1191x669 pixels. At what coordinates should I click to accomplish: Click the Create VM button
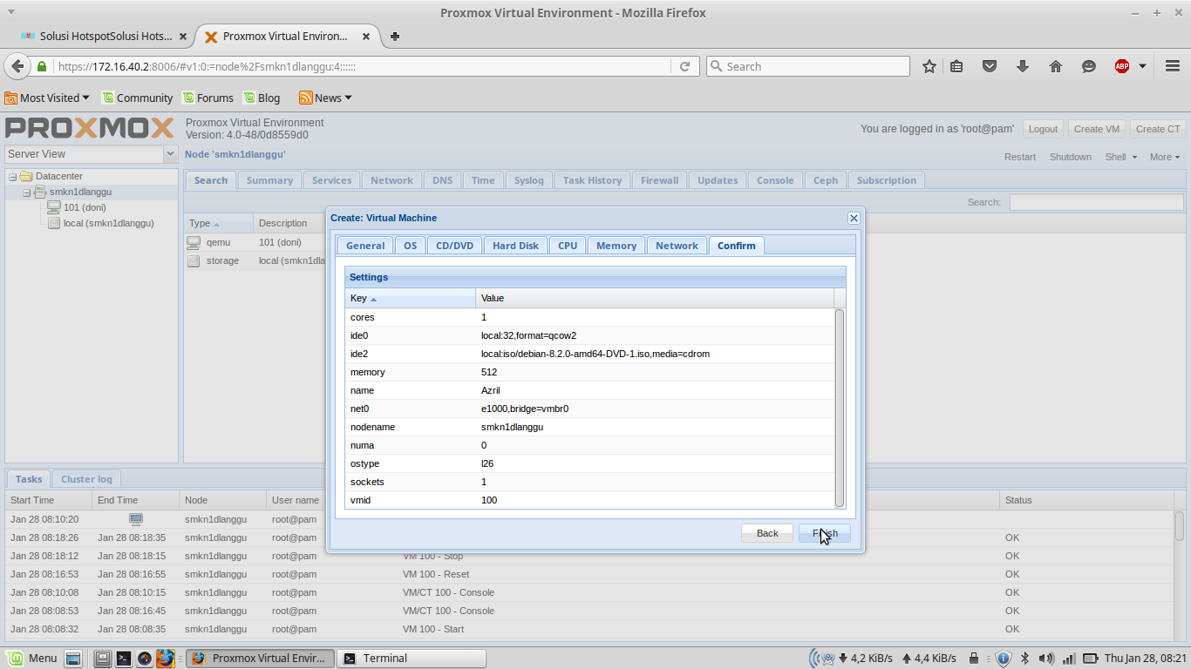1097,129
